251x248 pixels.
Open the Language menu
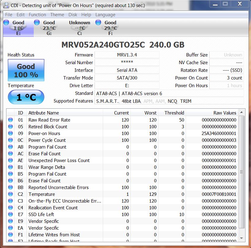point(105,15)
